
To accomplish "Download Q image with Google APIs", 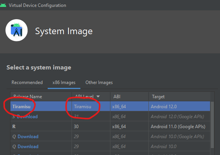I will [x=28, y=136].
